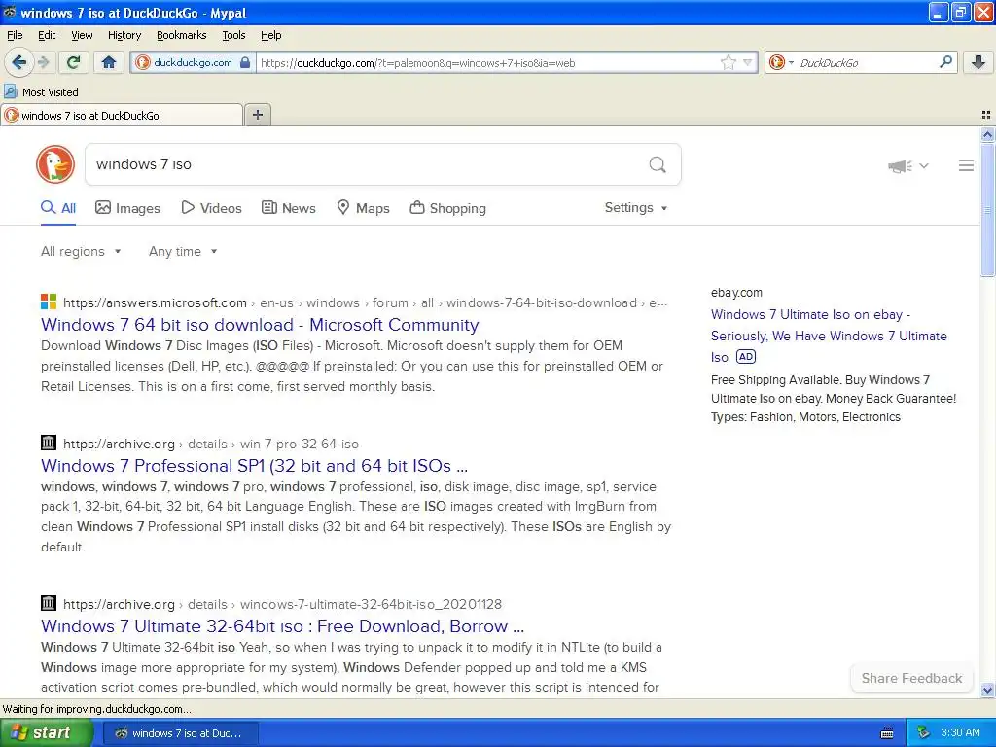Open the Tools menu
The height and width of the screenshot is (747, 996).
(x=233, y=35)
